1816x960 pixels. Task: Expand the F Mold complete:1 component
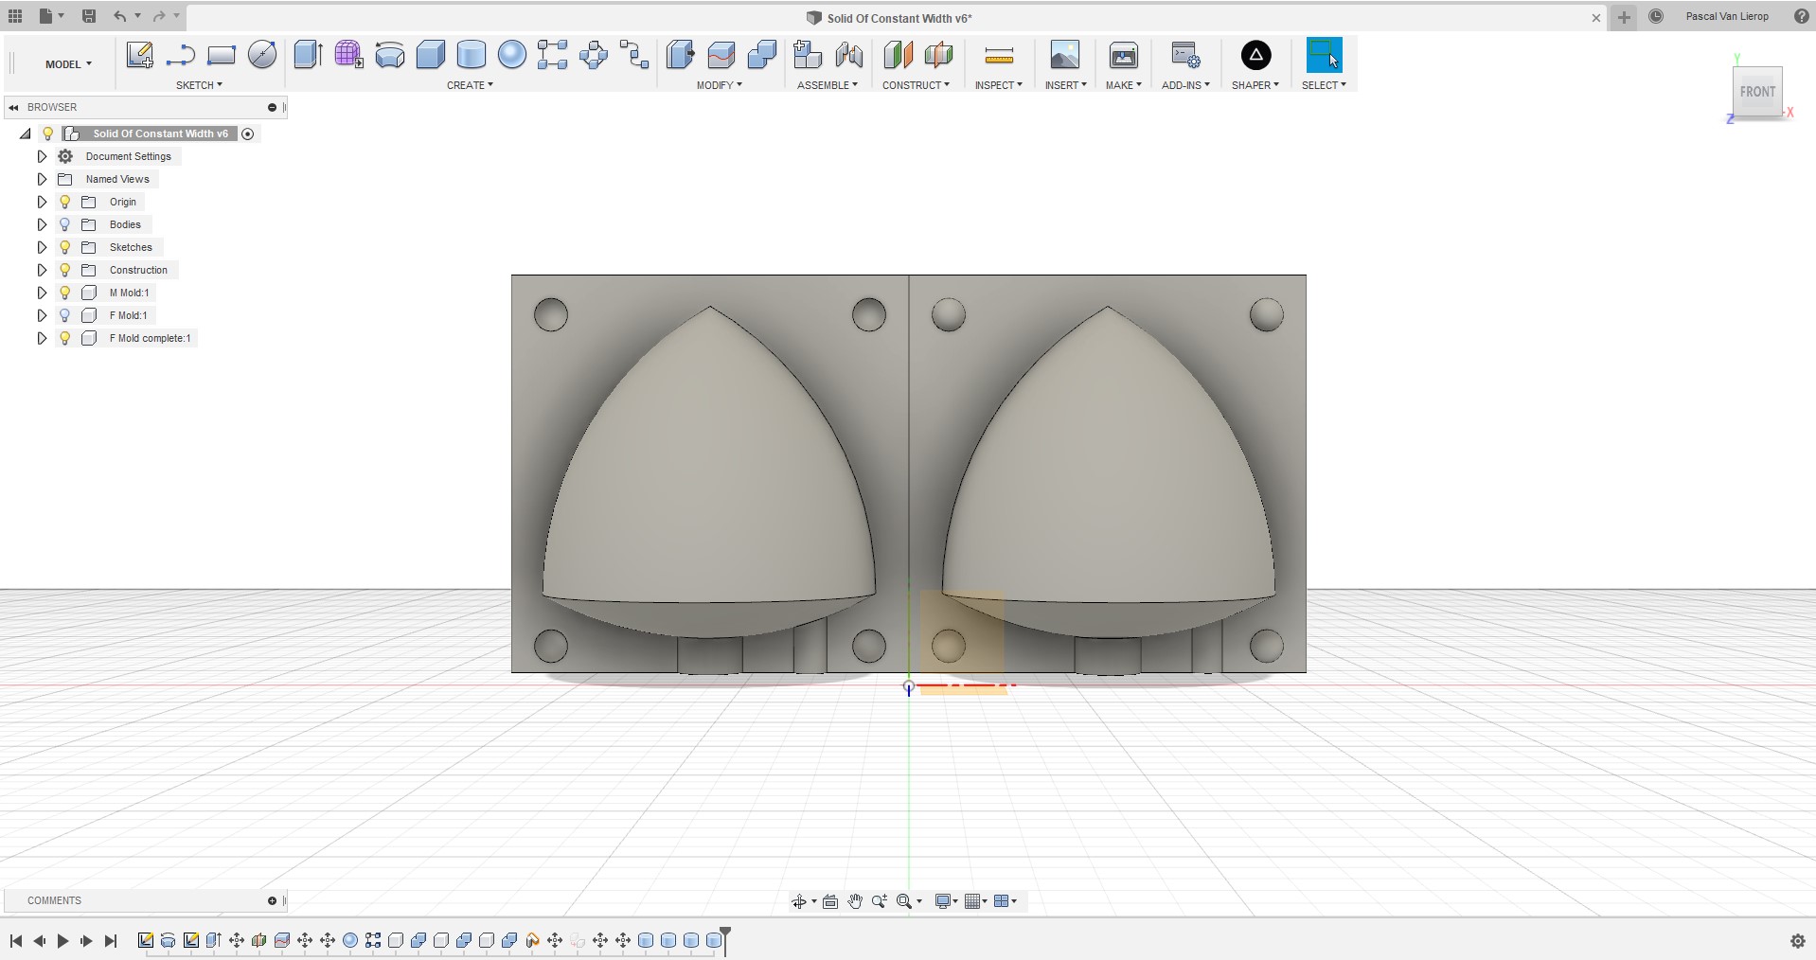[42, 338]
